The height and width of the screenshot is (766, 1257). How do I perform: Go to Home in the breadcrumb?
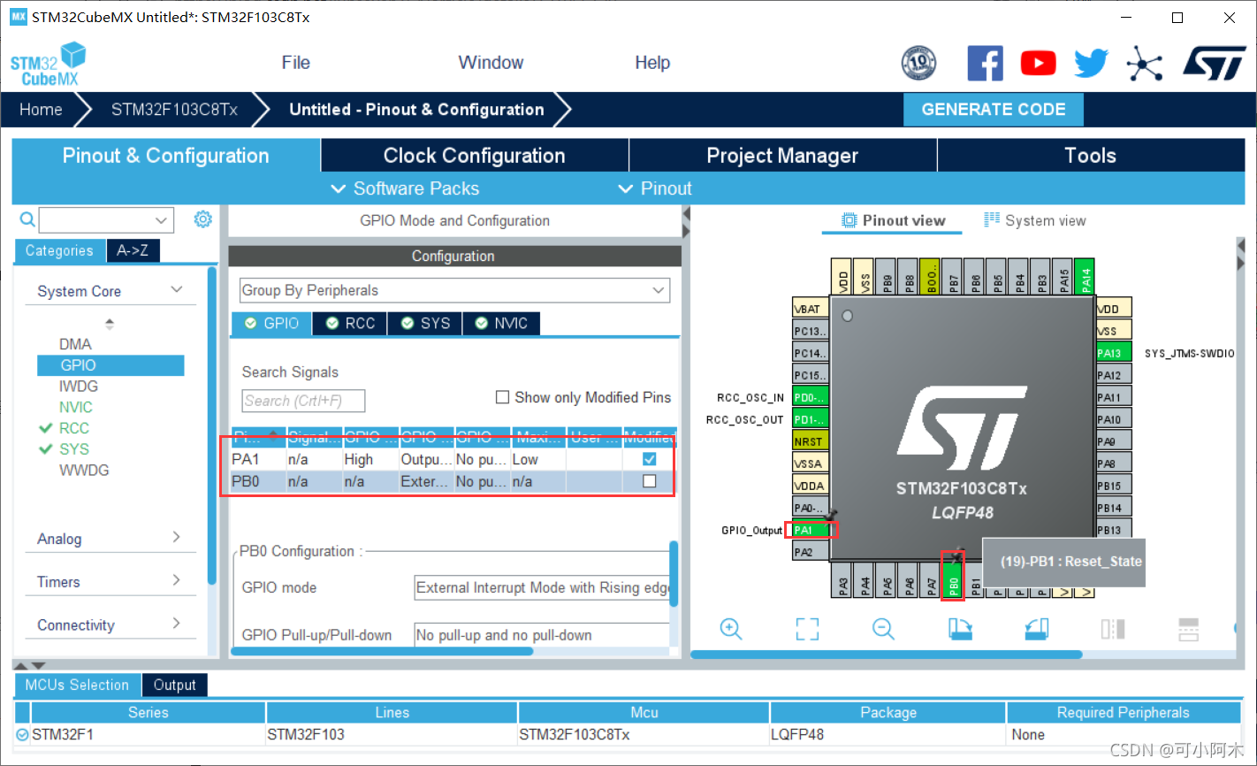pos(41,110)
